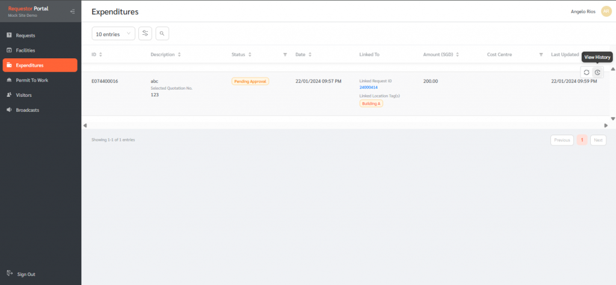This screenshot has height=285, width=616.
Task: Click the refresh icon in the expenditure row
Action: 587,72
